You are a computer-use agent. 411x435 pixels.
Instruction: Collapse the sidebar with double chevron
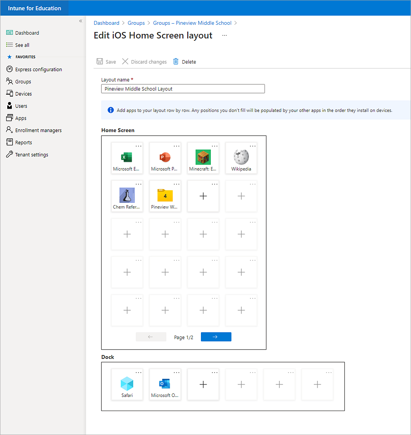tap(80, 21)
